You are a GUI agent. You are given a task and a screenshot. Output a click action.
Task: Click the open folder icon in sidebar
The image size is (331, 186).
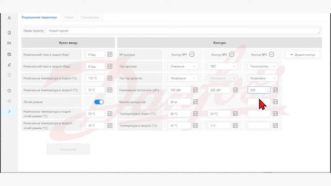[x=9, y=43]
